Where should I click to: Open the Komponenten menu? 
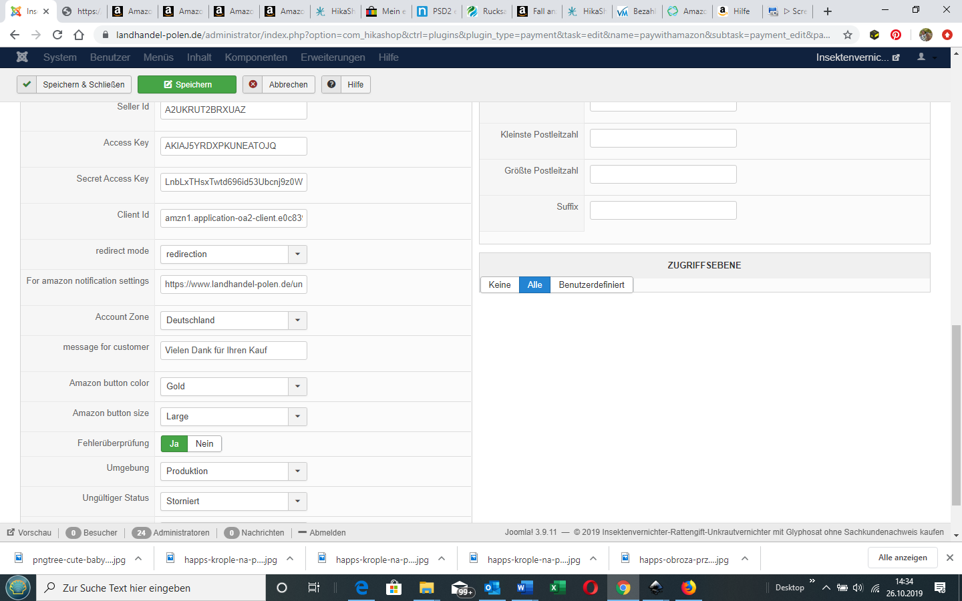click(x=256, y=57)
